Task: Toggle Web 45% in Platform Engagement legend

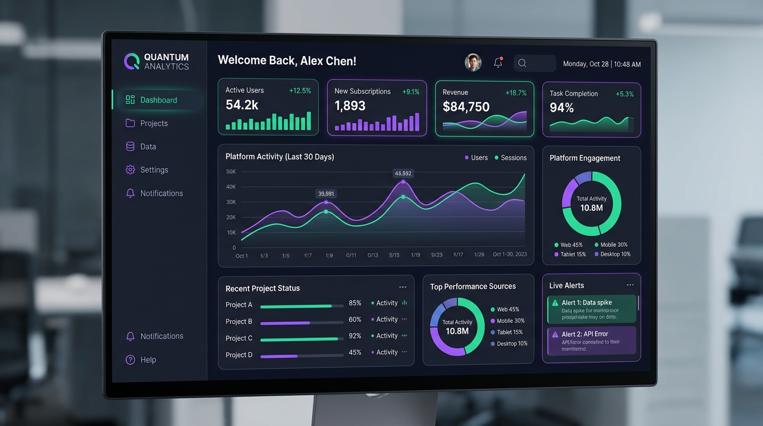Action: (568, 245)
